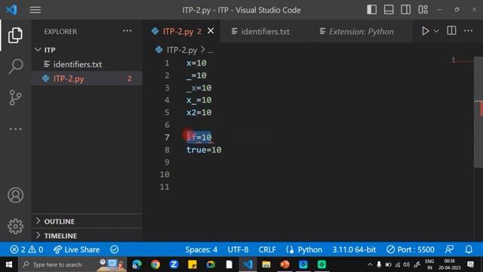Click the volume icon in system tray
The width and height of the screenshot is (483, 272).
407,264
